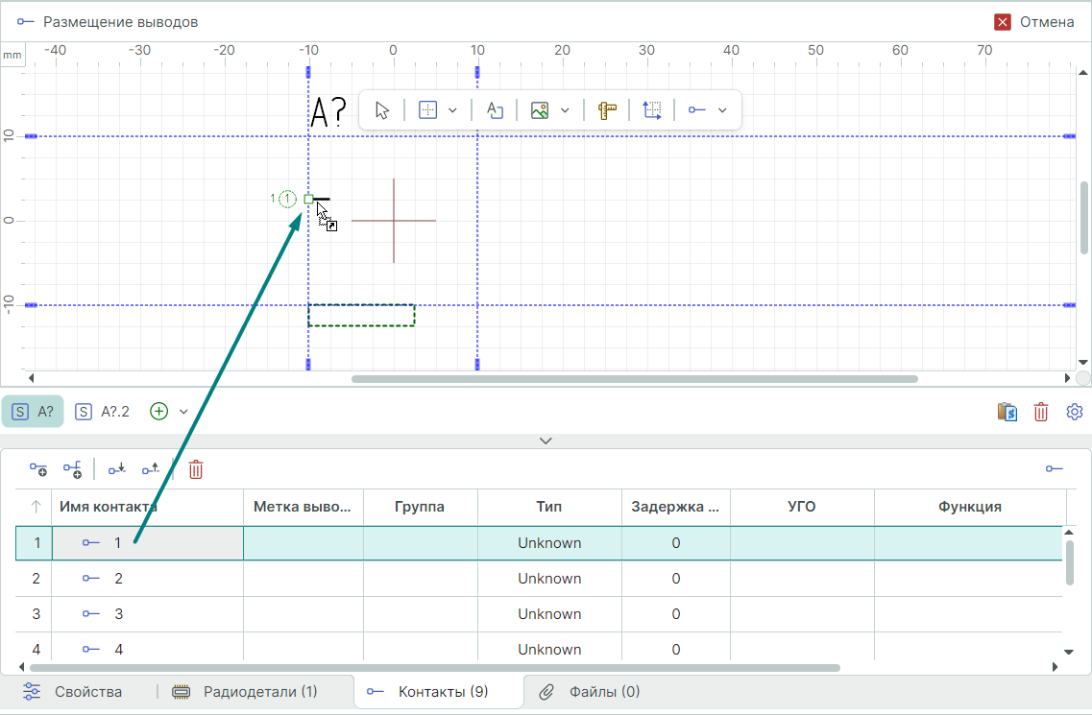1092x715 pixels.
Task: Activate the ruler measurement tool
Action: [x=606, y=110]
